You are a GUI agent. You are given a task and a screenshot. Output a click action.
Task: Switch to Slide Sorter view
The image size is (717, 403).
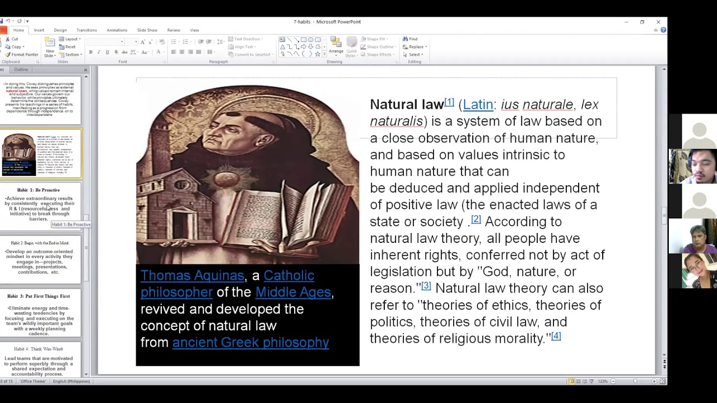click(578, 381)
